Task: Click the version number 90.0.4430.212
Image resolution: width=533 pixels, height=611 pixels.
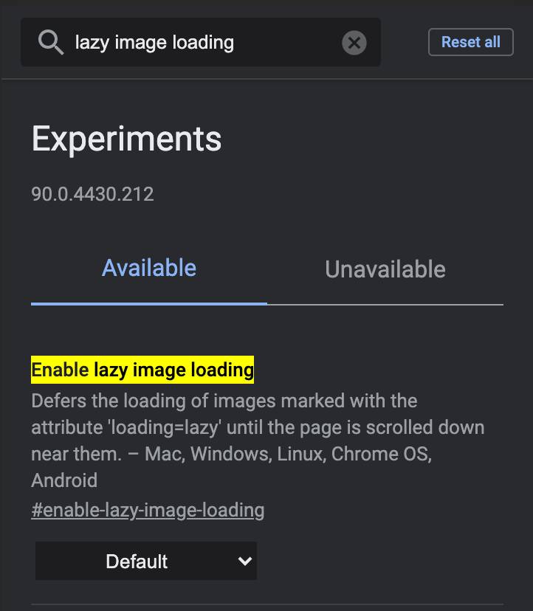Action: (92, 194)
